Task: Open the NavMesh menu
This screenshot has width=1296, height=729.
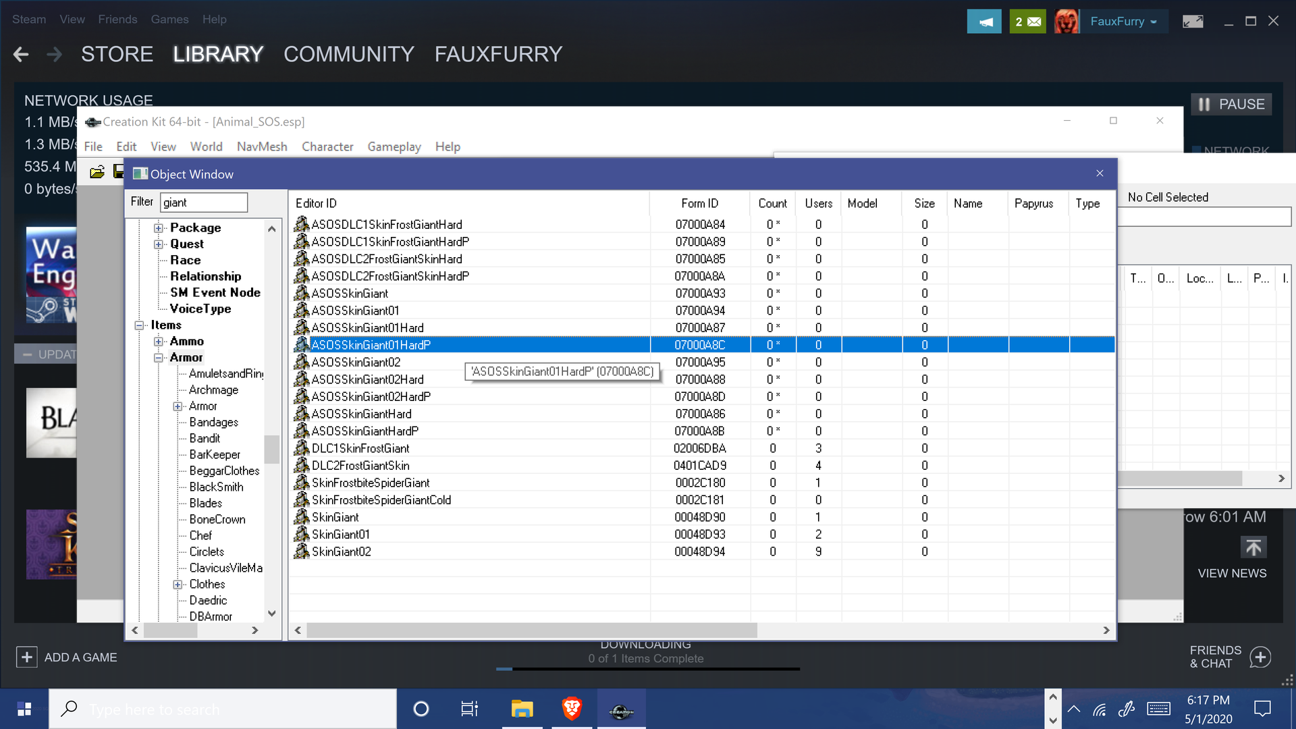Action: (262, 146)
